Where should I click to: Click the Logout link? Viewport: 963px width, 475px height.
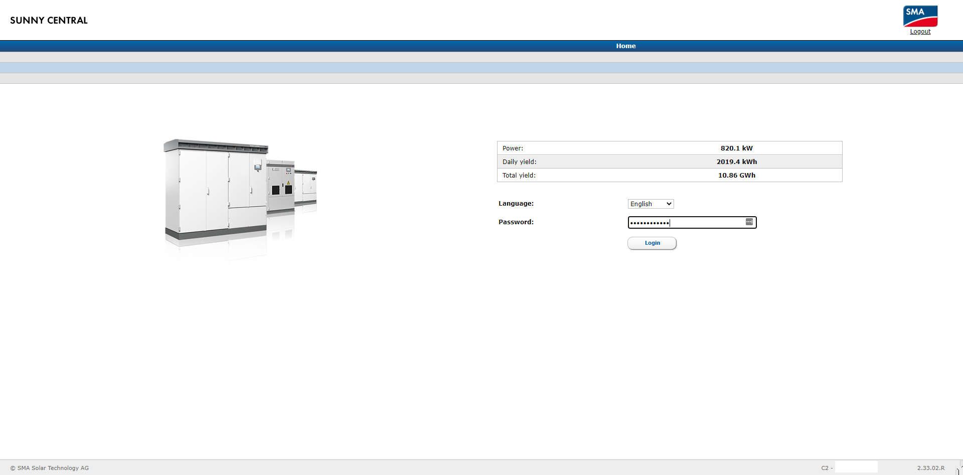point(920,32)
